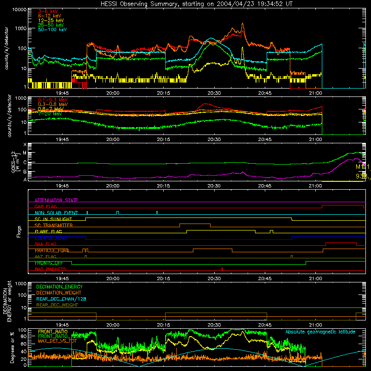371x371 pixels.
Task: Click the C class tick in GOES panel
Action: click(25, 162)
